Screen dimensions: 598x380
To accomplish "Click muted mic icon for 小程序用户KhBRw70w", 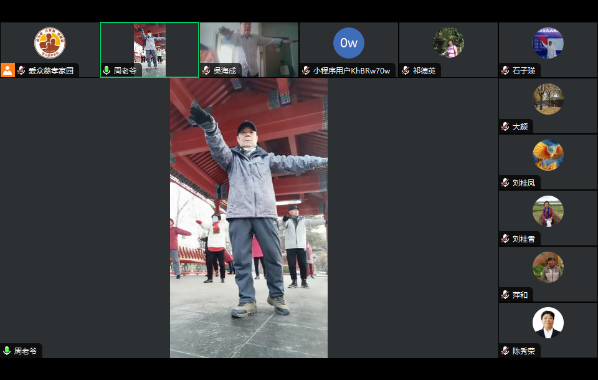I will tap(306, 71).
